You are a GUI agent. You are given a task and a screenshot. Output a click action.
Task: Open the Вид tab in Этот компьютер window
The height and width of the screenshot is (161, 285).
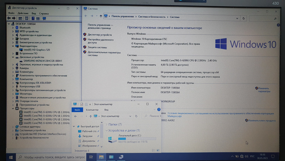[106, 110]
